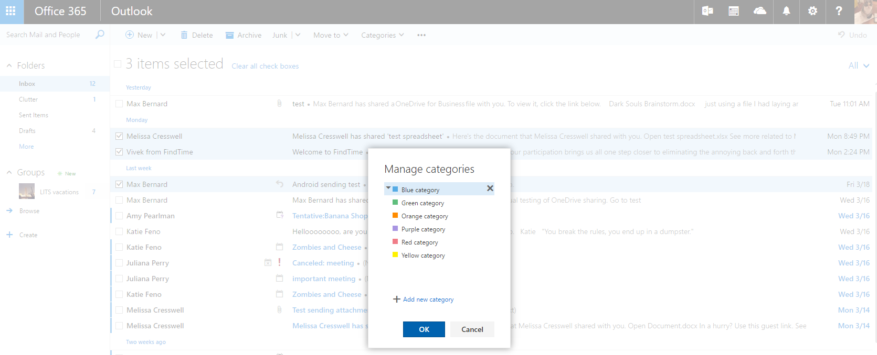Screen dimensions: 877x355
Task: Click the Archive box icon
Action: (x=229, y=35)
